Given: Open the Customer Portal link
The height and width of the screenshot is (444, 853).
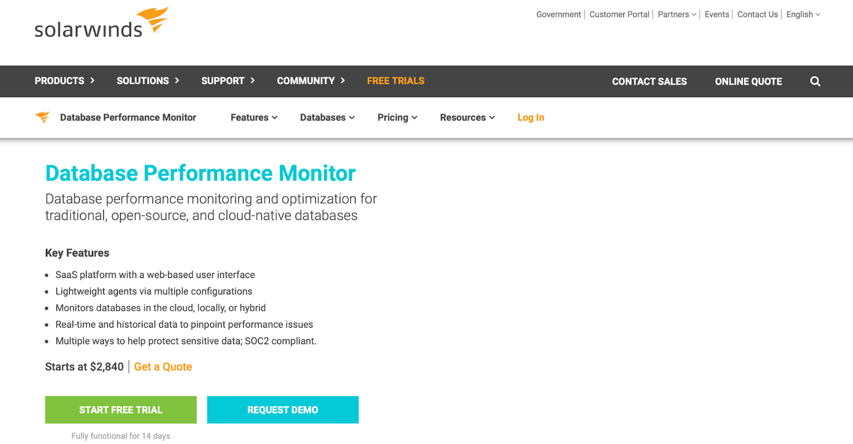Looking at the screenshot, I should tap(619, 14).
